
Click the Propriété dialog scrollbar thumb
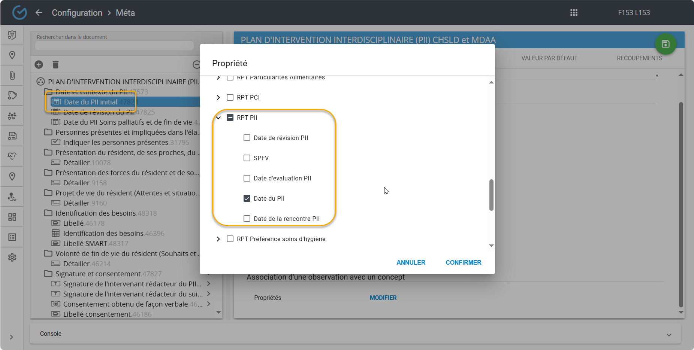(491, 195)
